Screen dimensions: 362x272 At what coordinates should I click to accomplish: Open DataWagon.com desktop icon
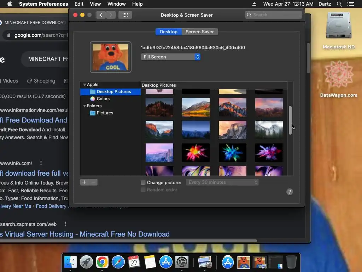coord(338,79)
